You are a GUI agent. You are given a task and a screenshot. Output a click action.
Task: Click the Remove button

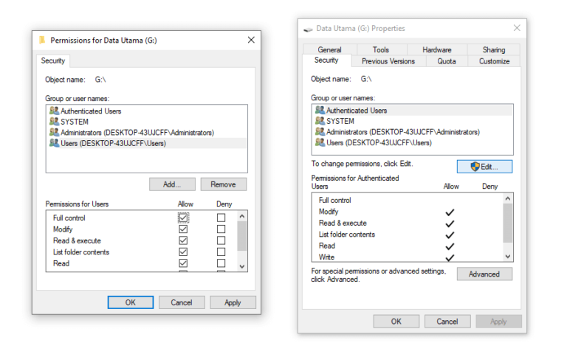click(224, 184)
